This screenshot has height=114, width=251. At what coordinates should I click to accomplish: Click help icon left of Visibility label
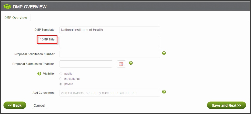tap(39, 74)
